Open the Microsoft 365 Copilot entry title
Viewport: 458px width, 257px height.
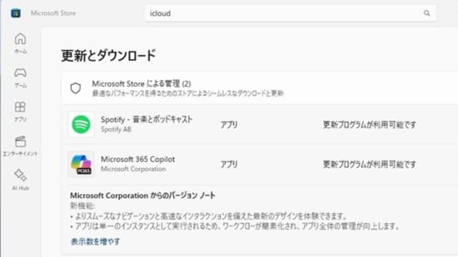(x=138, y=160)
